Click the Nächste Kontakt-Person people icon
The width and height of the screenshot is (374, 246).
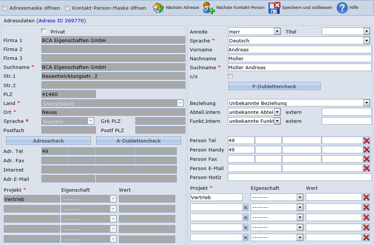click(208, 8)
